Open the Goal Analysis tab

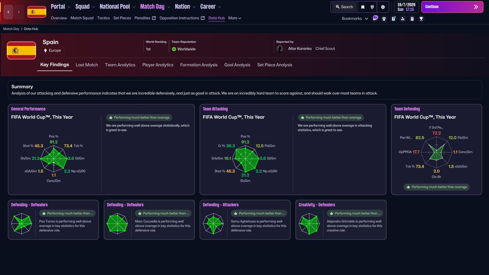click(x=237, y=65)
